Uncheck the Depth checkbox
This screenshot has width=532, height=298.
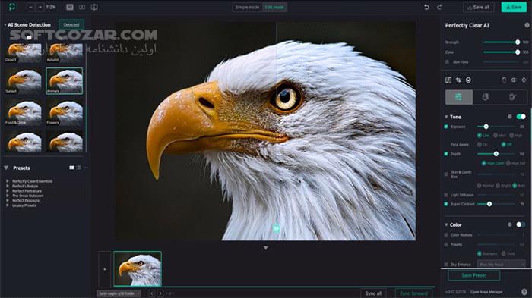point(446,154)
